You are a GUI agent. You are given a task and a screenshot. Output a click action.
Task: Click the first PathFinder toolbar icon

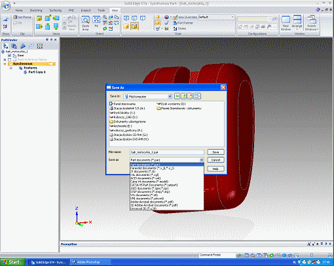(x=5, y=46)
